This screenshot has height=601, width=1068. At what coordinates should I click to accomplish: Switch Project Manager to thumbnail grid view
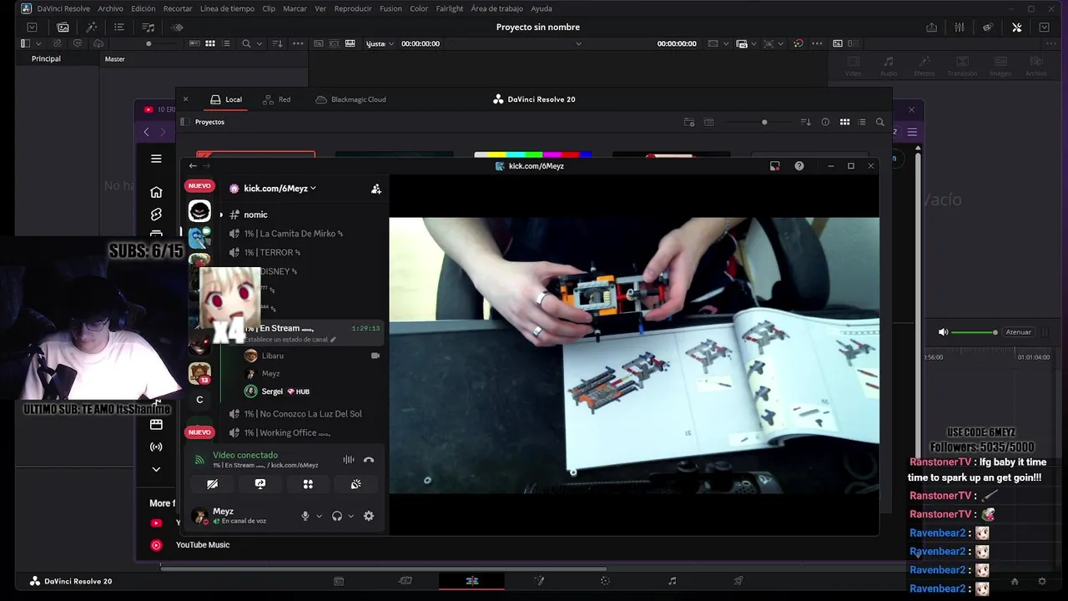(x=844, y=122)
